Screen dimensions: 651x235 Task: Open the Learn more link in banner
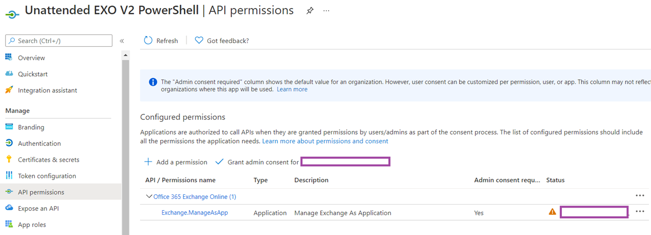pos(292,89)
